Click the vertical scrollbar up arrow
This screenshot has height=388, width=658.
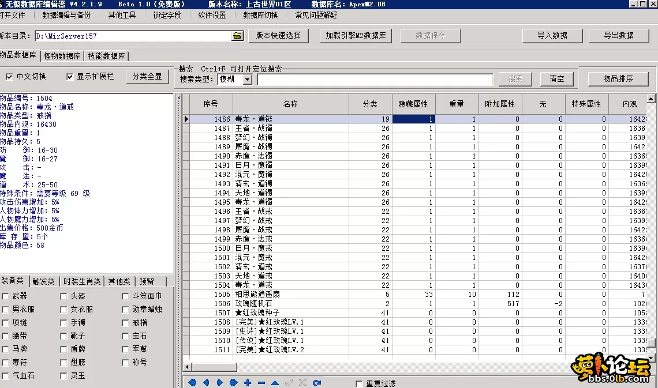651,99
